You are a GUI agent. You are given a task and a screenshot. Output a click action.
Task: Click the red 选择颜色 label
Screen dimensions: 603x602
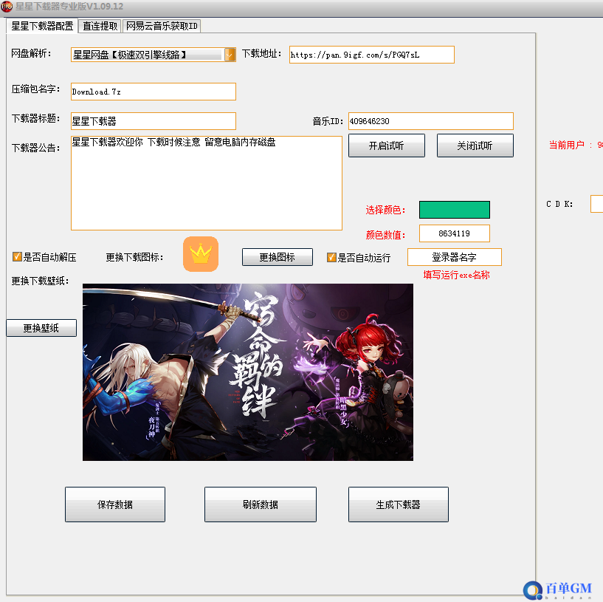tap(385, 210)
